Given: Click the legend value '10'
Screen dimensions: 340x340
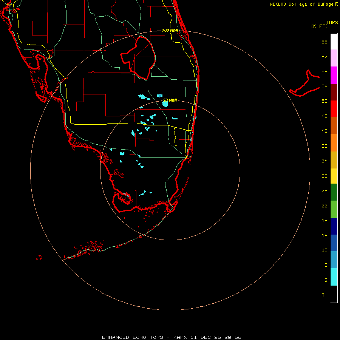Looking at the screenshot, I should [x=325, y=250].
